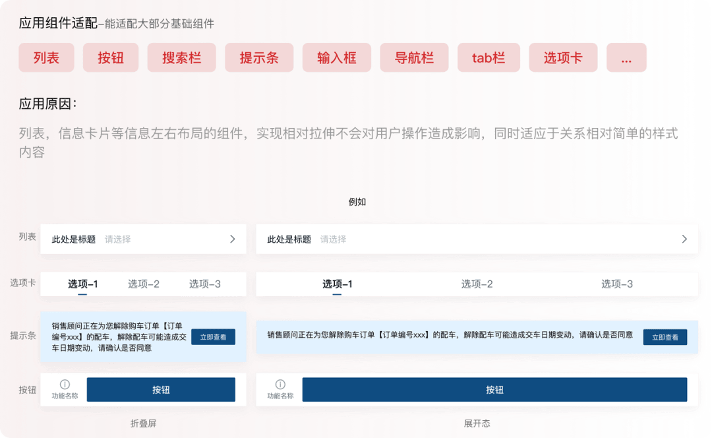The image size is (712, 438).
Task: Click 请选择 placeholder in unfolded-screen list
Action: click(334, 239)
